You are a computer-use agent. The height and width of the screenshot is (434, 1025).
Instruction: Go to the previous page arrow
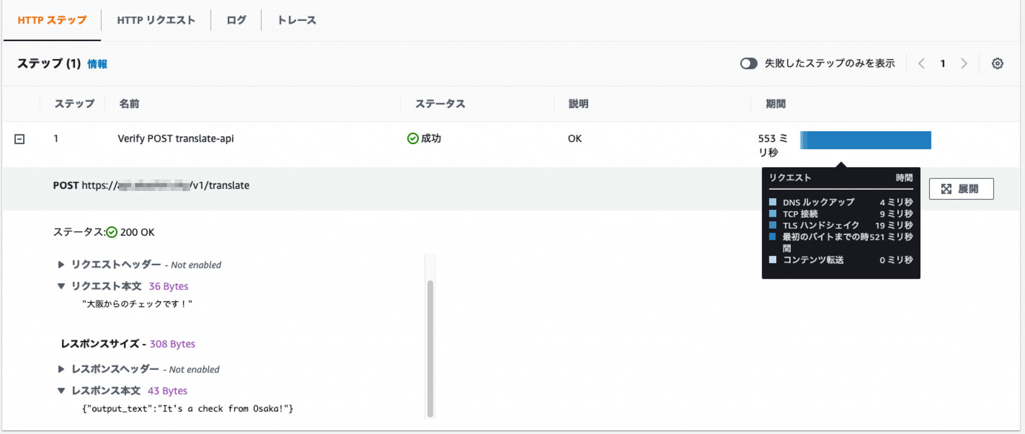921,64
